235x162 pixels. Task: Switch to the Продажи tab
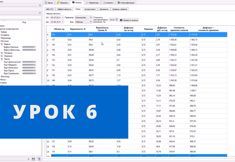(x=63, y=3)
